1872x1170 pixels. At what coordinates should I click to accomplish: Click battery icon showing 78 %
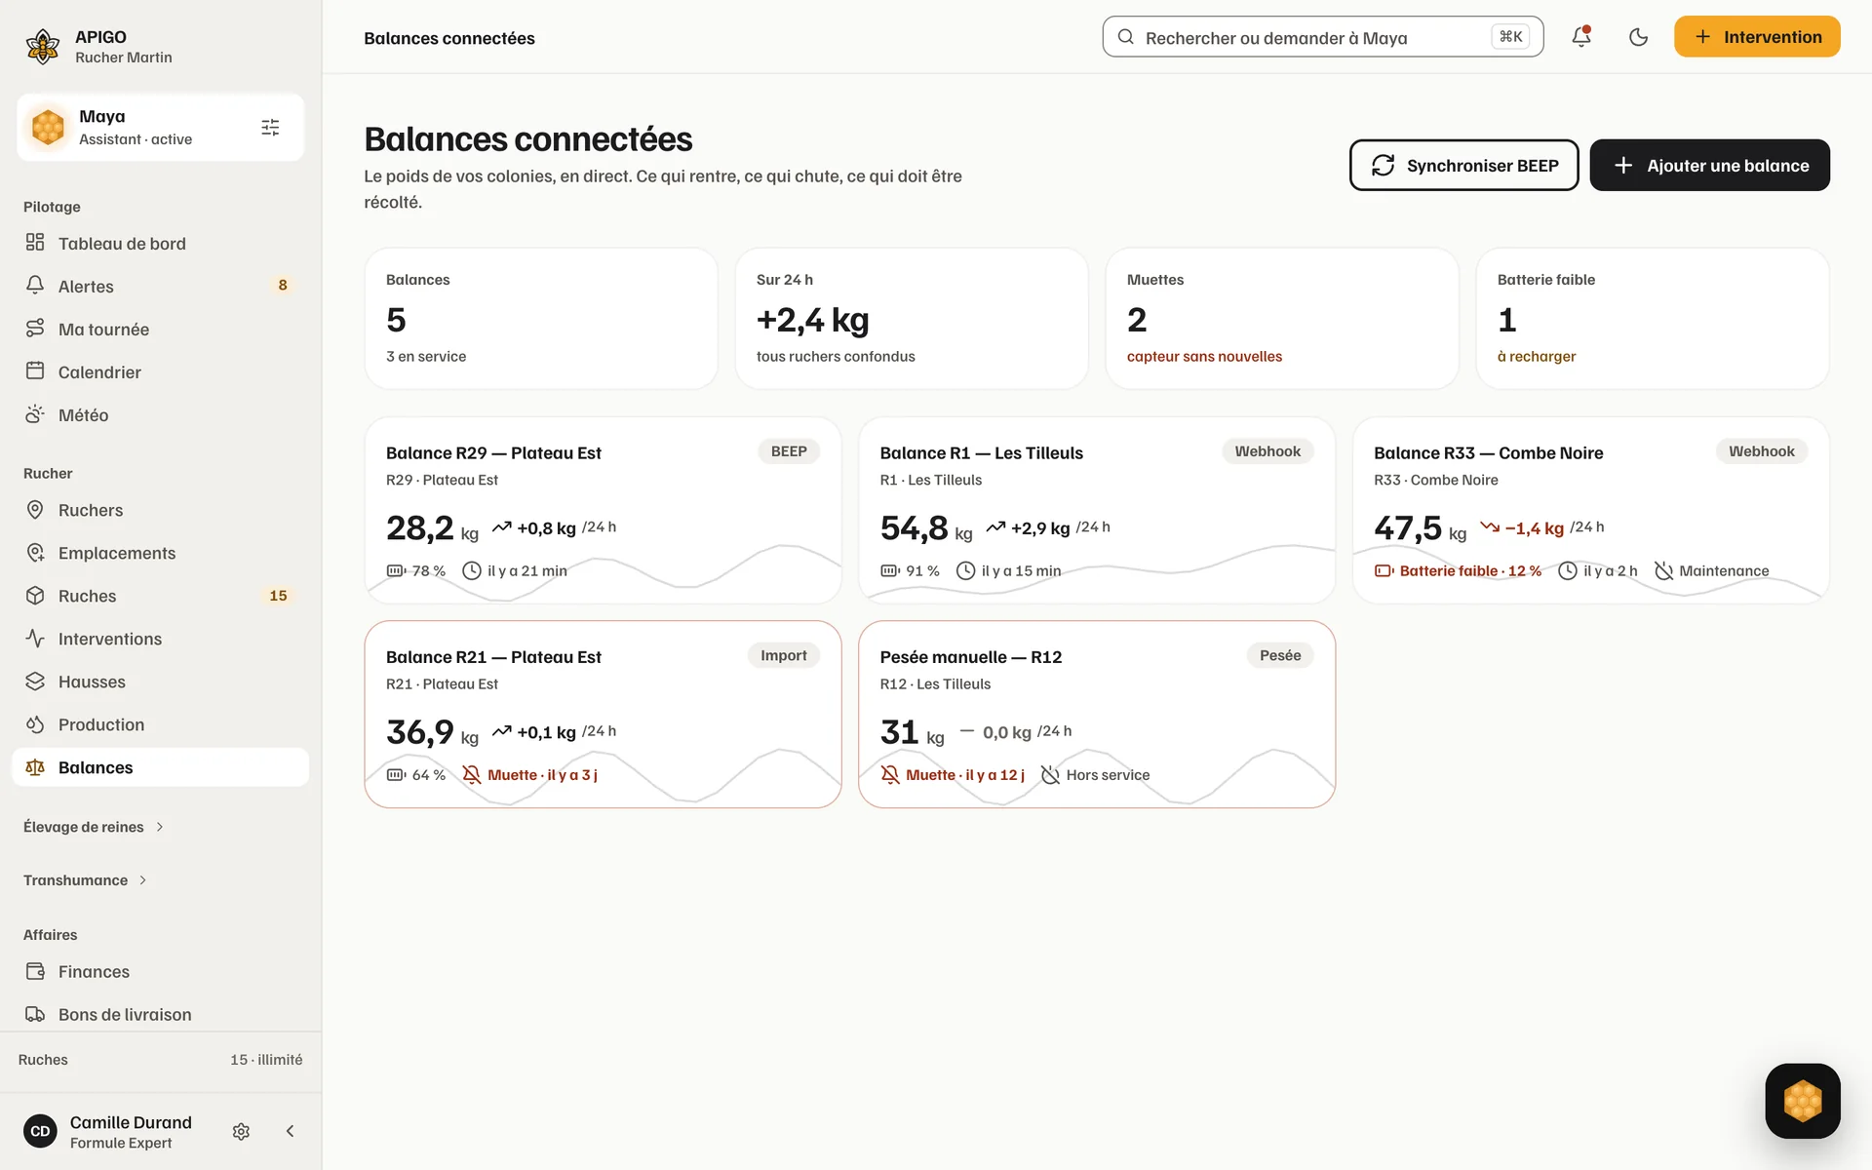click(x=396, y=570)
